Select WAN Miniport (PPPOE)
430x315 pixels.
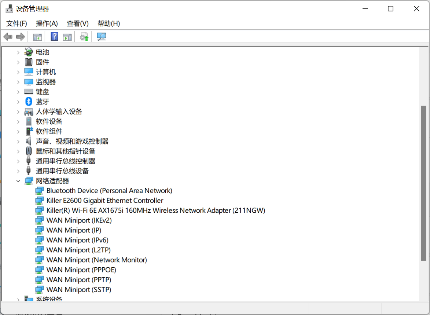coord(81,270)
